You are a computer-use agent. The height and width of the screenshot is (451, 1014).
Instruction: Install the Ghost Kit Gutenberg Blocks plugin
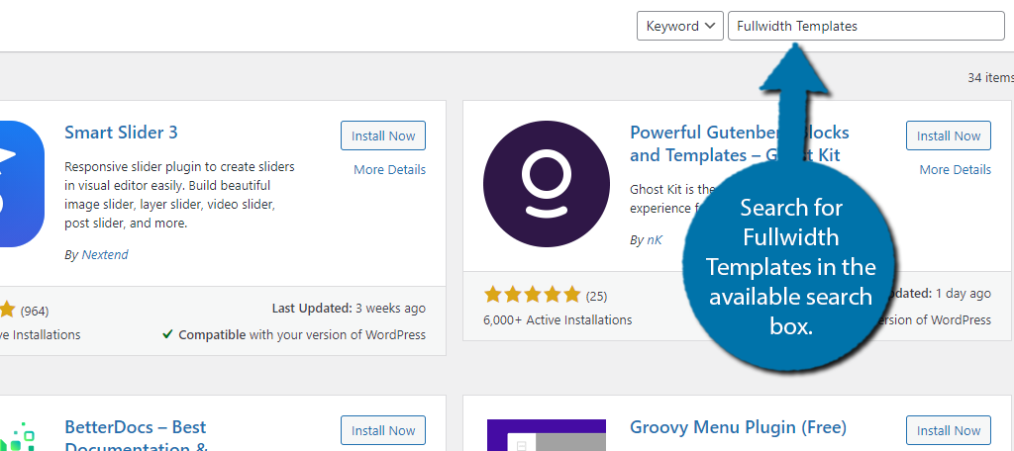[x=948, y=135]
